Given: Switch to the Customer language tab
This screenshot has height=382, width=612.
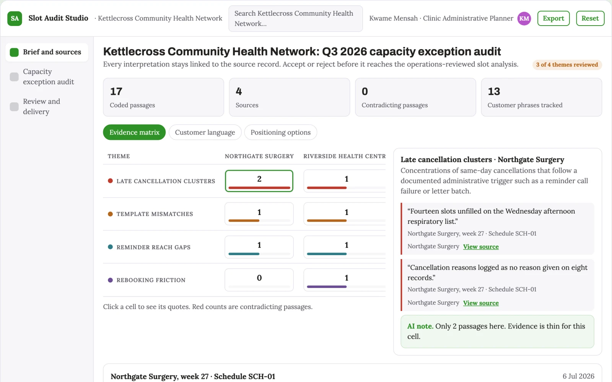Looking at the screenshot, I should click(205, 132).
